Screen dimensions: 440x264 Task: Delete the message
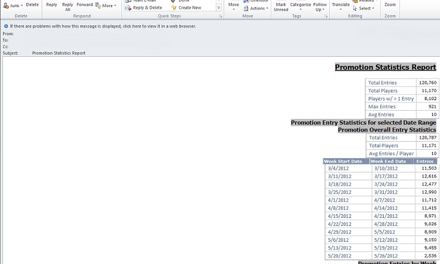pyautogui.click(x=32, y=5)
